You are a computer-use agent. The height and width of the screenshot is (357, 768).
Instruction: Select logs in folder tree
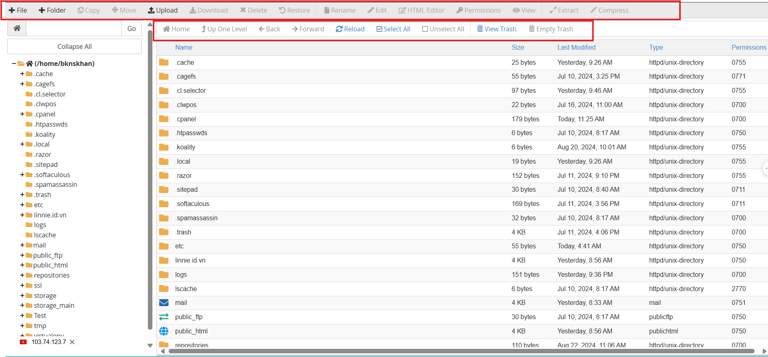tap(40, 225)
